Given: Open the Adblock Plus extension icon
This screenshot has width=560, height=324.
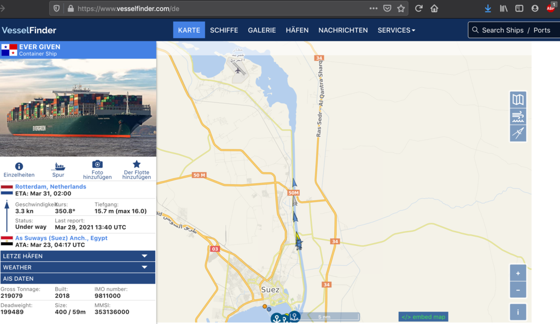Looking at the screenshot, I should click(x=551, y=8).
